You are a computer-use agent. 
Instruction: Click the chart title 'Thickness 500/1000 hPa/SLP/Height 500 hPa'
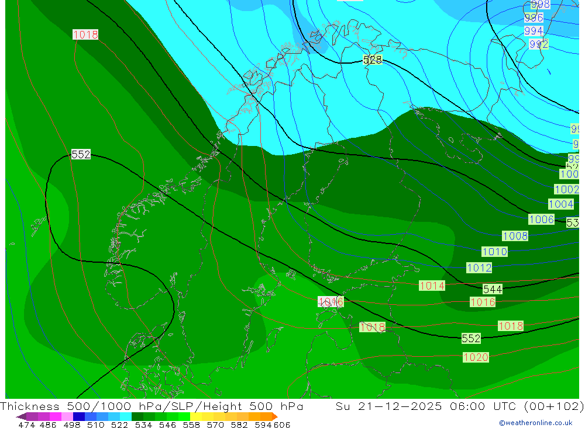[x=152, y=406]
